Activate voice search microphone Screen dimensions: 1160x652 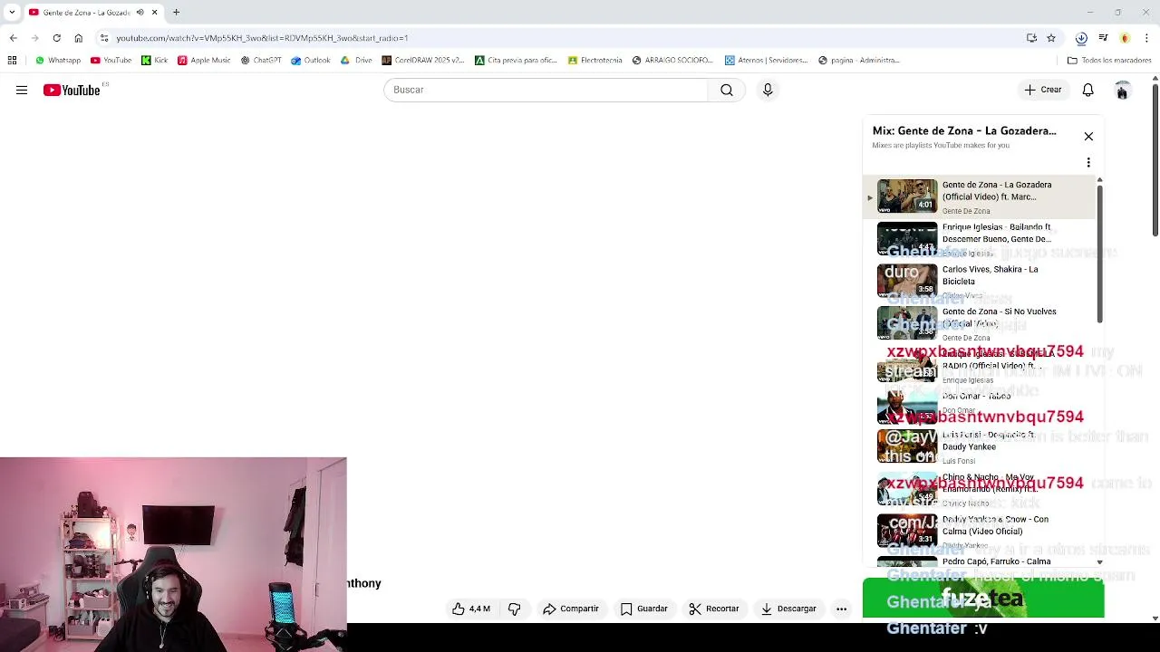pyautogui.click(x=768, y=90)
